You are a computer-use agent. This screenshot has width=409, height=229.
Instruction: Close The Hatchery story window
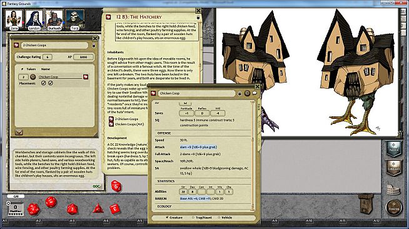(198, 11)
